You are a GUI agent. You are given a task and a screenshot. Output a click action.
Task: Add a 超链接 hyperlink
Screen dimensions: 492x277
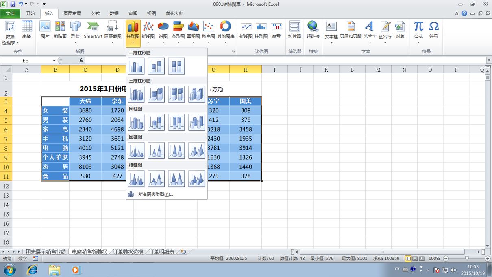(313, 30)
